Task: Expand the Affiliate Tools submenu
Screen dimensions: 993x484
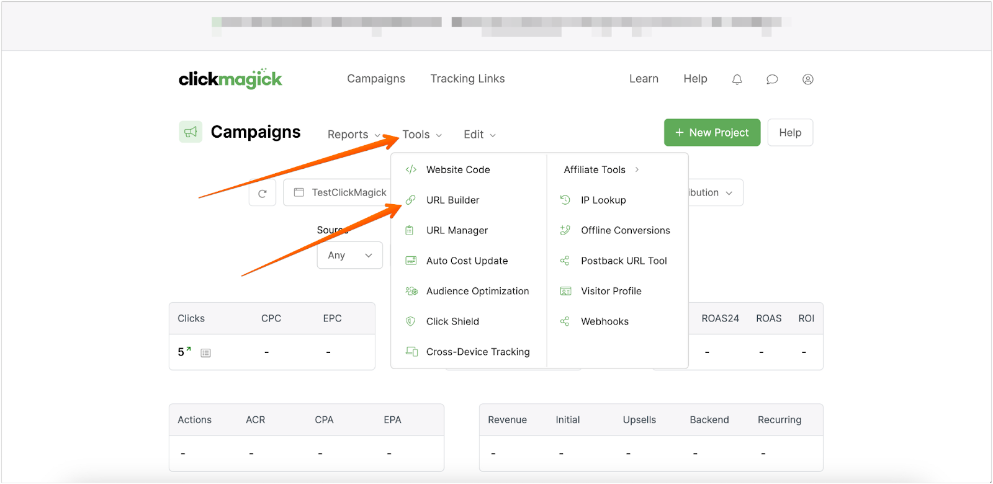Action: coord(601,170)
